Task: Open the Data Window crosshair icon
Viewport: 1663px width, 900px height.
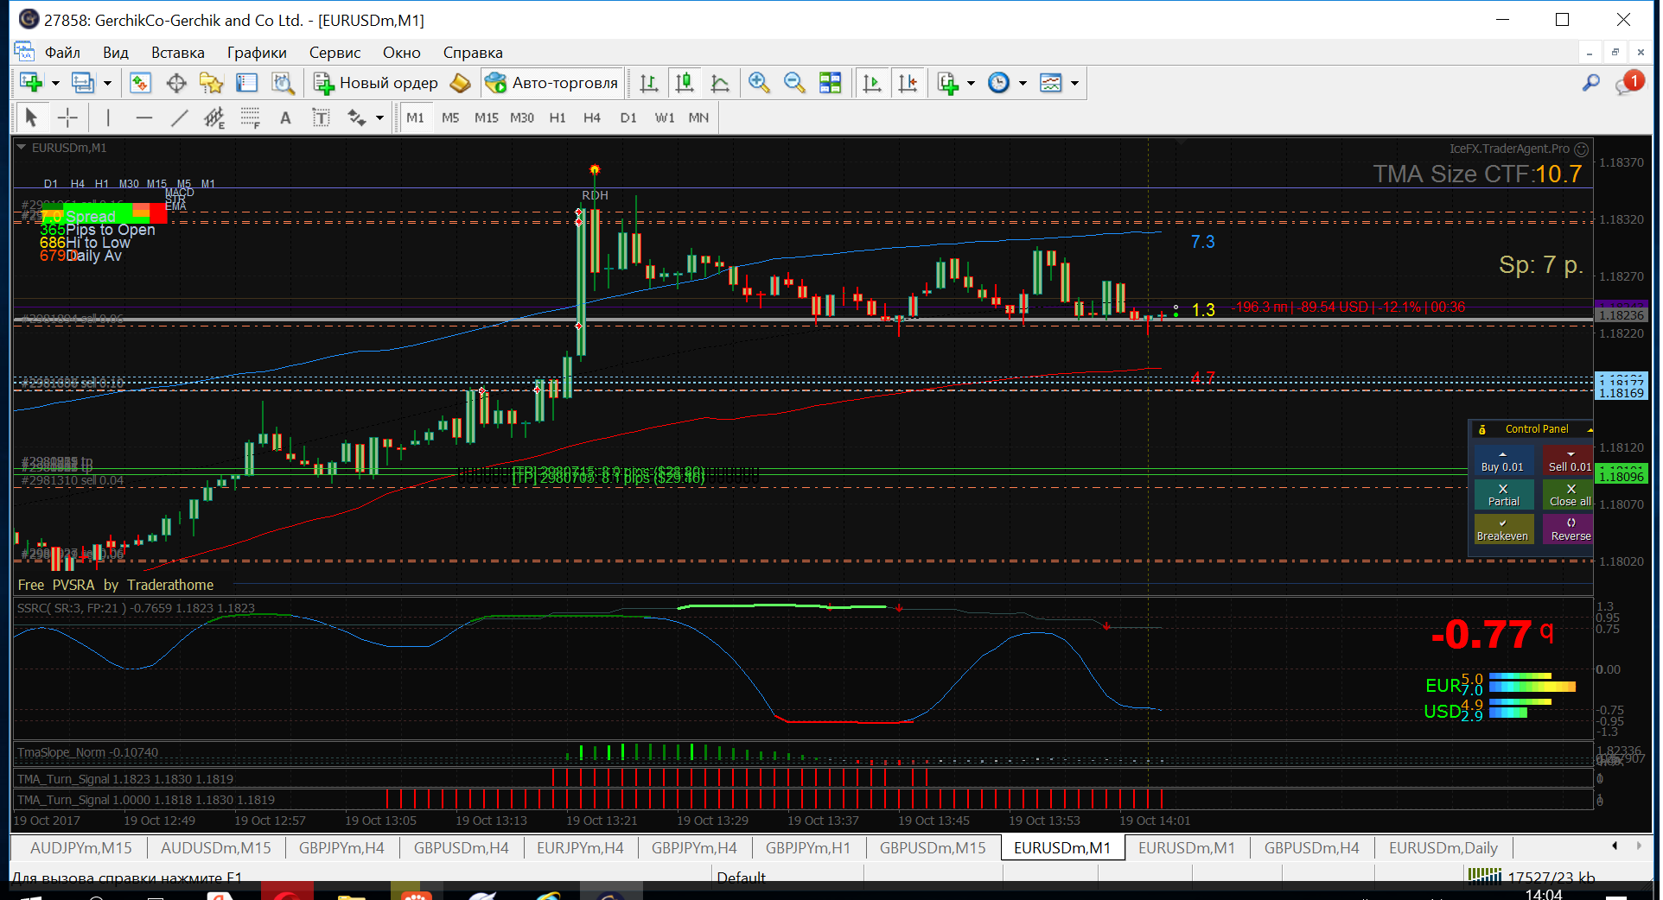Action: [x=176, y=83]
